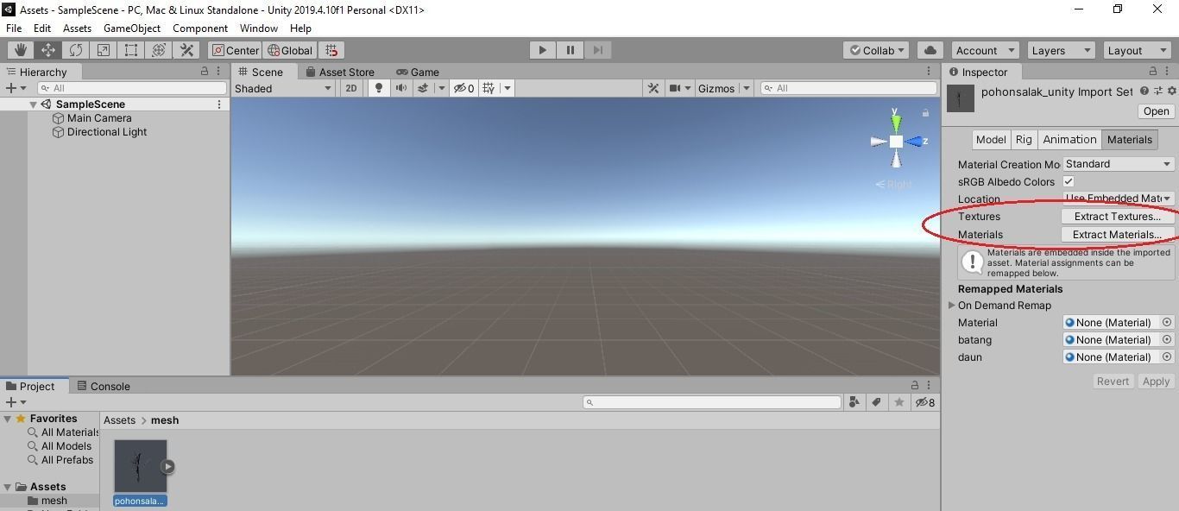
Task: Switch to the Asset Store tab
Action: point(339,72)
